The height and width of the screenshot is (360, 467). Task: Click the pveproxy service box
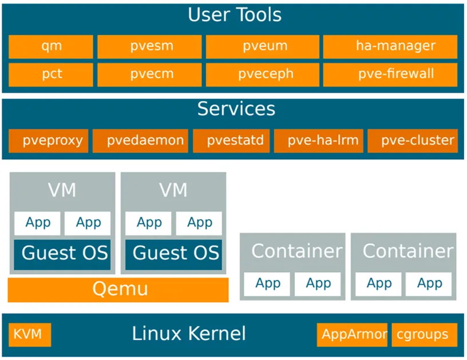click(x=49, y=141)
